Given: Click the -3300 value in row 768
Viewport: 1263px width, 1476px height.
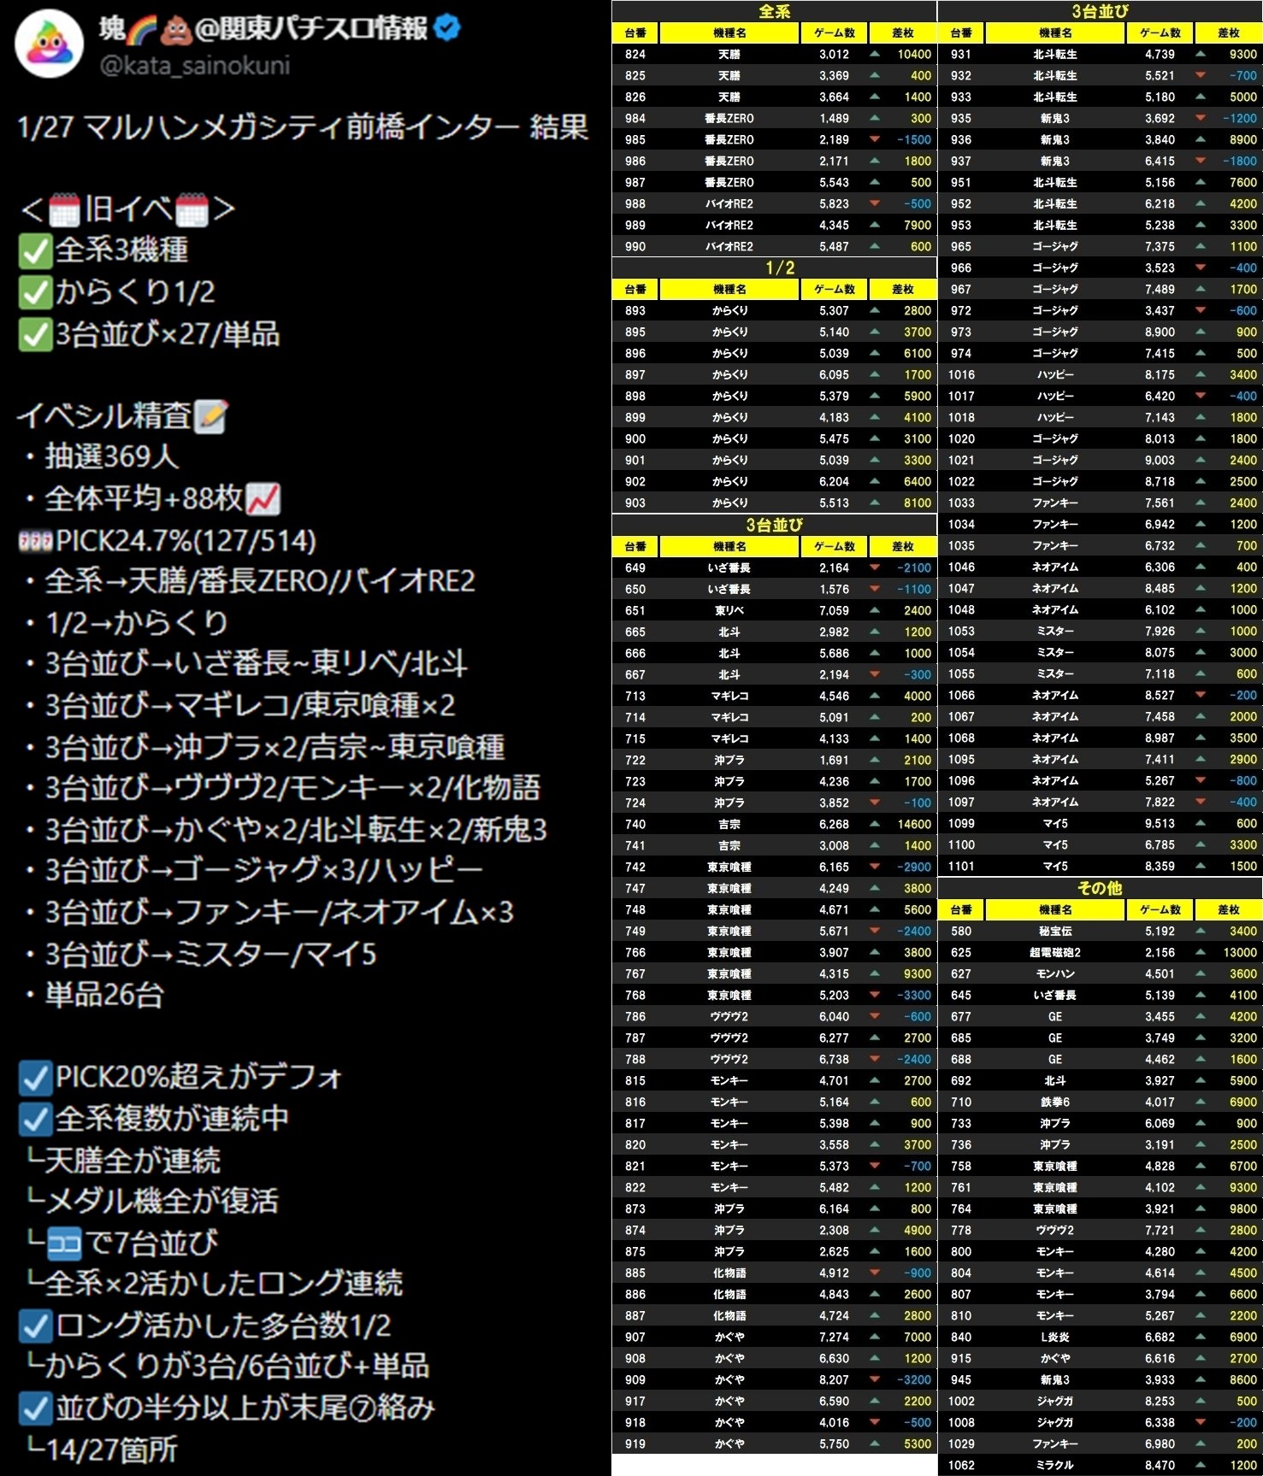Looking at the screenshot, I should click(914, 995).
